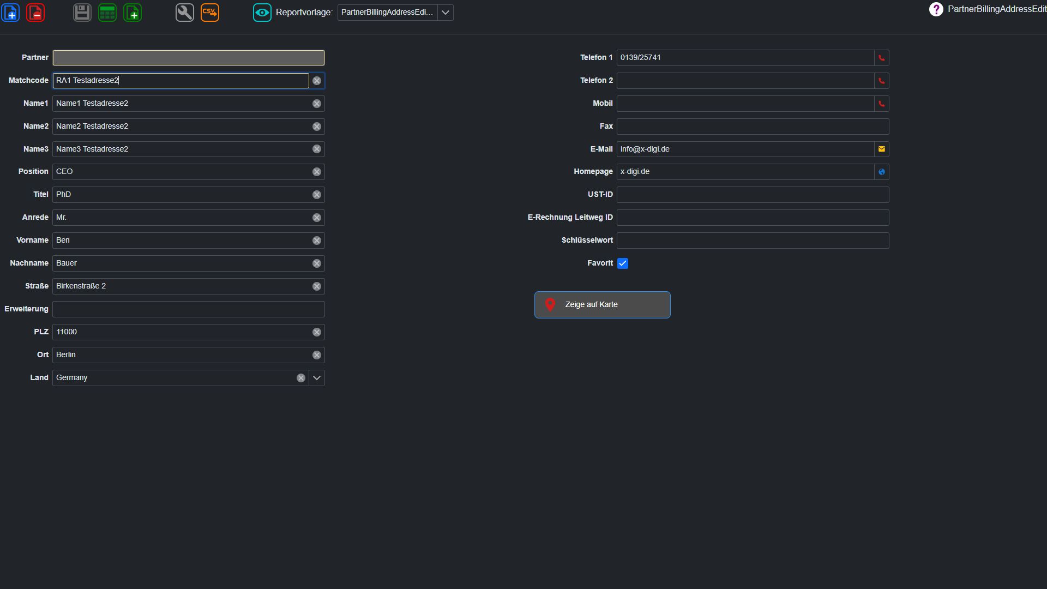Viewport: 1047px width, 589px height.
Task: Open the wrench settings tool
Action: click(x=185, y=13)
